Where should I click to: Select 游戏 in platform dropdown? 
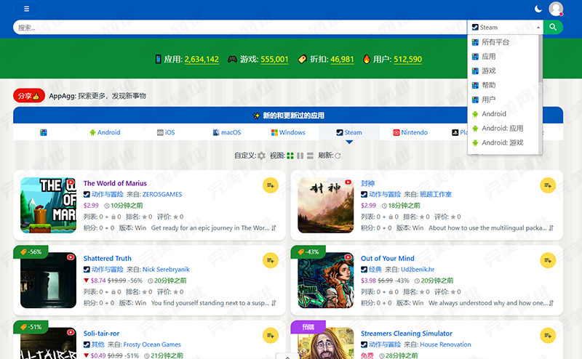(x=503, y=70)
